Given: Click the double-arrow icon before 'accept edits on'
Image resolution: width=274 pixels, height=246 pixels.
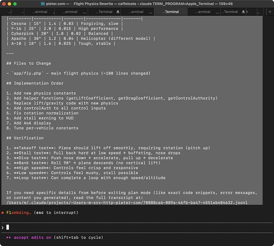Looking at the screenshot, I should click(9, 237).
